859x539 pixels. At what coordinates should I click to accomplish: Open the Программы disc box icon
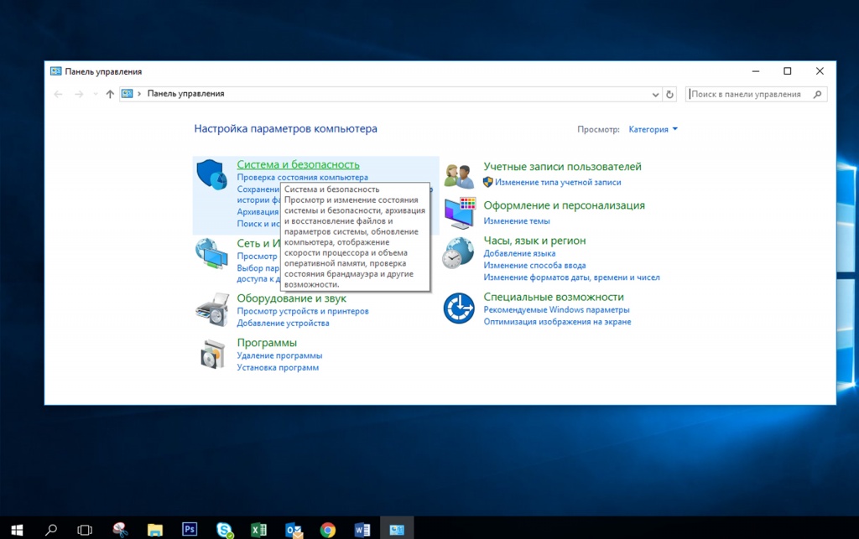(x=212, y=354)
